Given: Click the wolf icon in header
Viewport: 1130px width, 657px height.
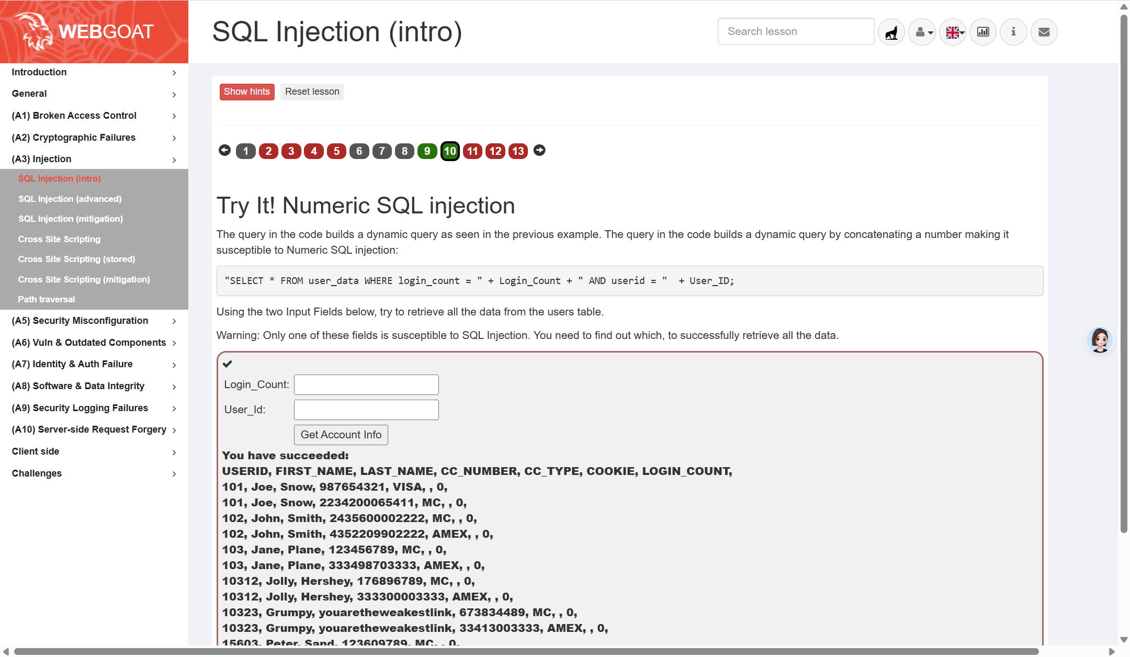Looking at the screenshot, I should pyautogui.click(x=891, y=32).
